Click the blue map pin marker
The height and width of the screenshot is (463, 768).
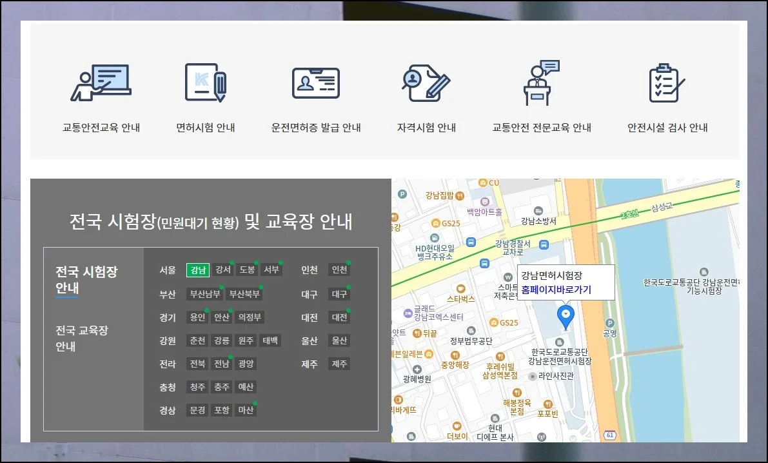(566, 316)
